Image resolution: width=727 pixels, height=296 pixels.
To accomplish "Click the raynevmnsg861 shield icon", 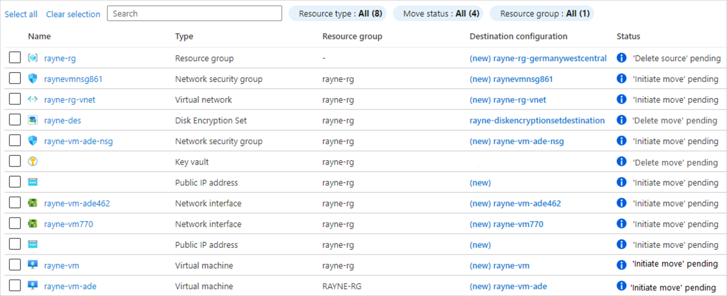I will 33,79.
